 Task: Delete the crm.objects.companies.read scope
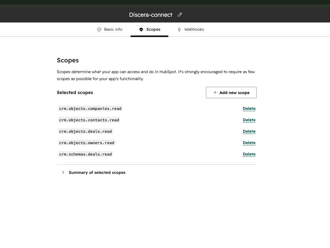click(249, 109)
